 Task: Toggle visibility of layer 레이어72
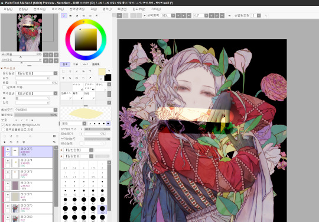[8, 184]
